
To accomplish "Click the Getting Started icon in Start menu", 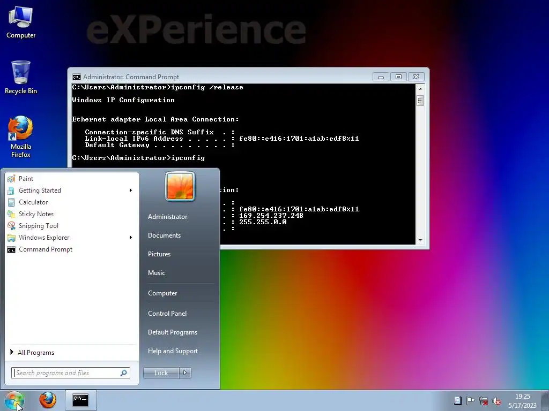I will [11, 191].
